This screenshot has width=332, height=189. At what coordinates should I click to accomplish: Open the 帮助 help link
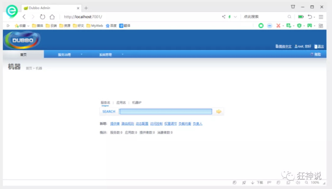click(315, 55)
